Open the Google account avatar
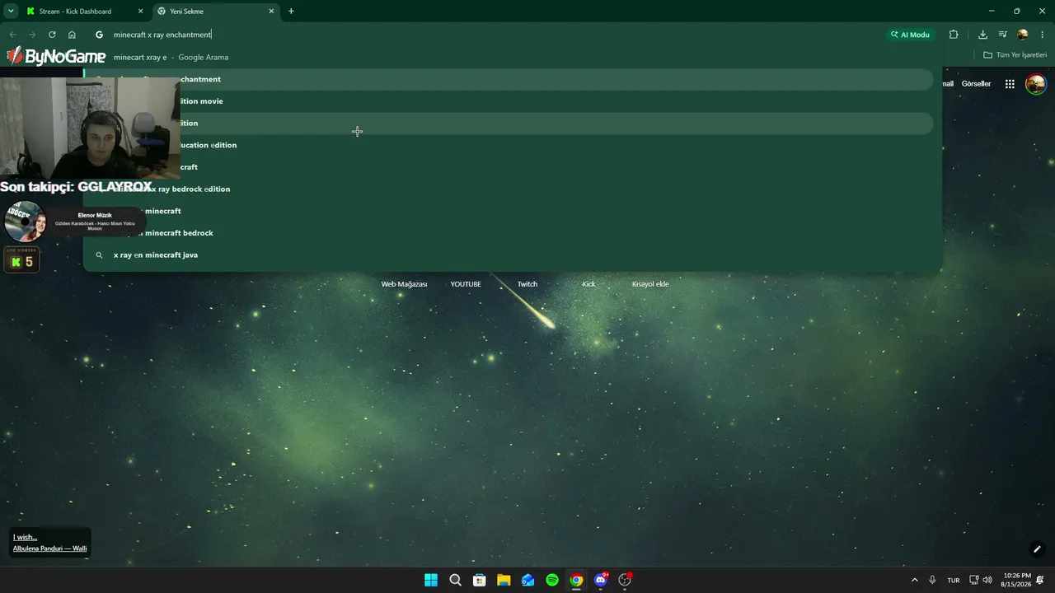Screen dimensions: 1055x593 click(1036, 84)
